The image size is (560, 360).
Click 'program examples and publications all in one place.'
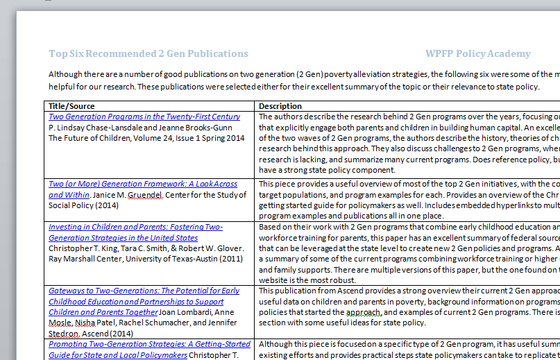351,216
